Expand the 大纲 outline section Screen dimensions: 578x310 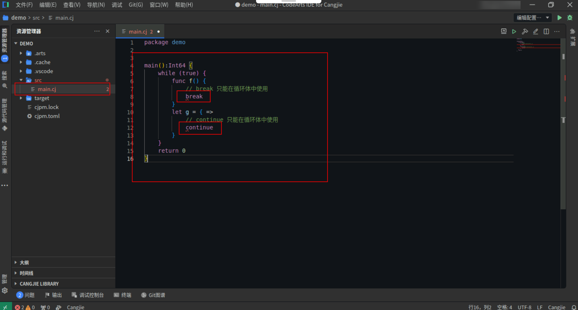[x=63, y=263]
